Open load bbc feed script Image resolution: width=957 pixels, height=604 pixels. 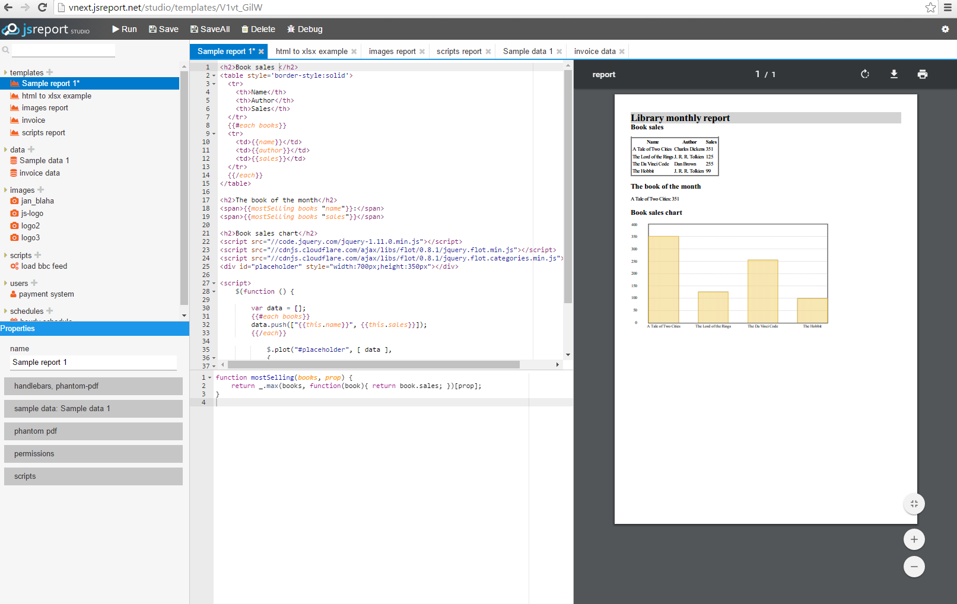click(x=44, y=266)
